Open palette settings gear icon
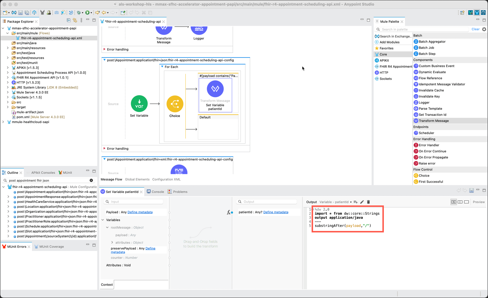Image resolution: width=488 pixels, height=298 pixels. click(484, 29)
